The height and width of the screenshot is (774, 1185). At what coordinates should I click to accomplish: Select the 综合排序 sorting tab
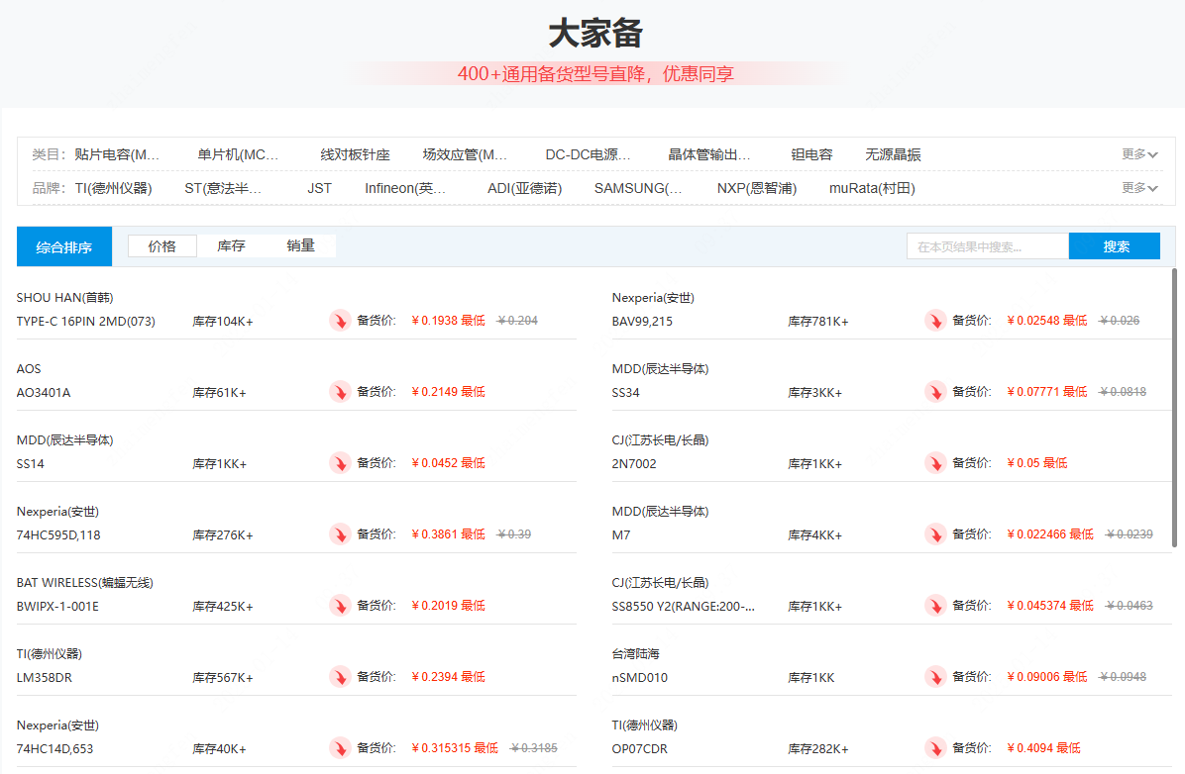click(64, 247)
